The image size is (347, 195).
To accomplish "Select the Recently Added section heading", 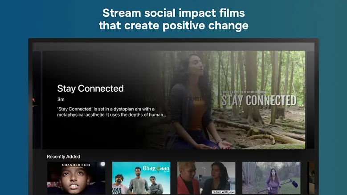I will tap(64, 157).
